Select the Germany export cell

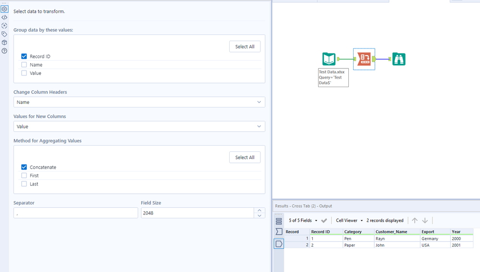click(x=435, y=238)
